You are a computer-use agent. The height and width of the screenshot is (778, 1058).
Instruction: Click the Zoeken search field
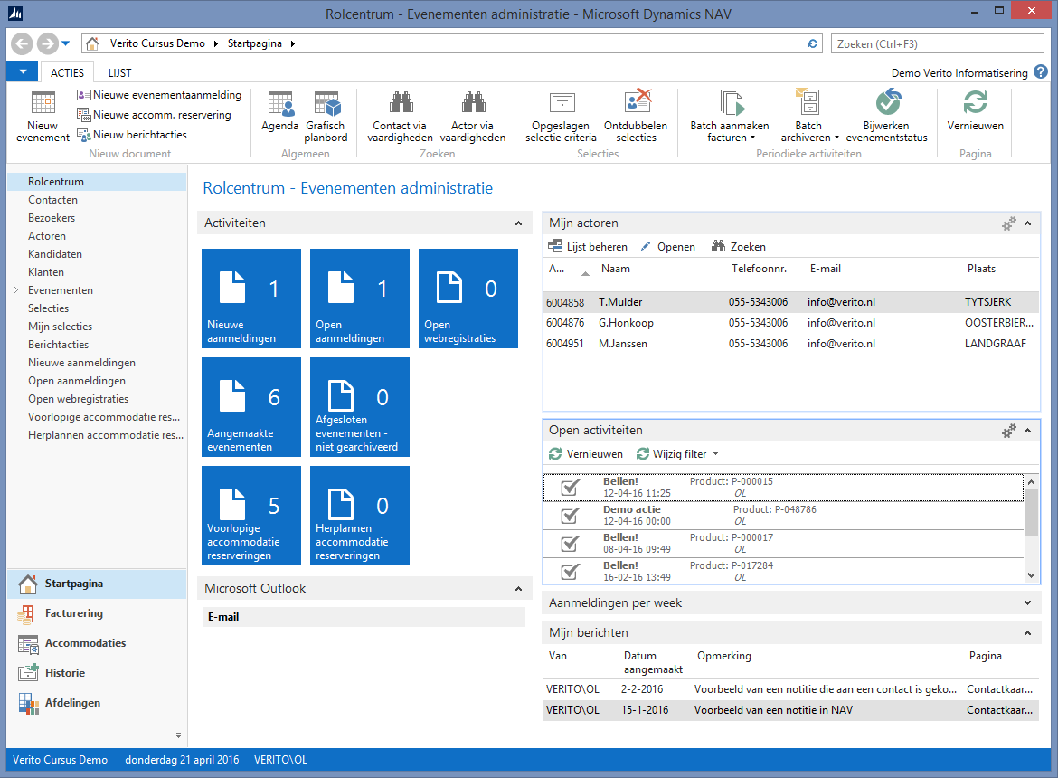(x=937, y=43)
